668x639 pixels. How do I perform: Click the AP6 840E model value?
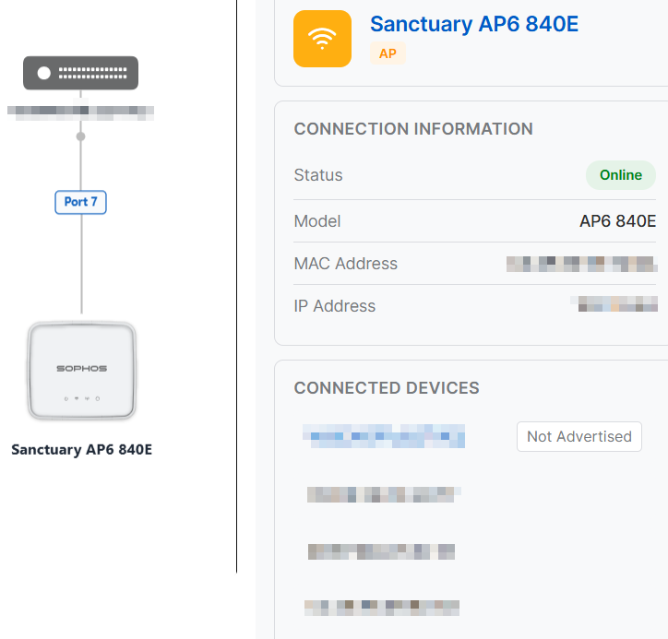618,221
